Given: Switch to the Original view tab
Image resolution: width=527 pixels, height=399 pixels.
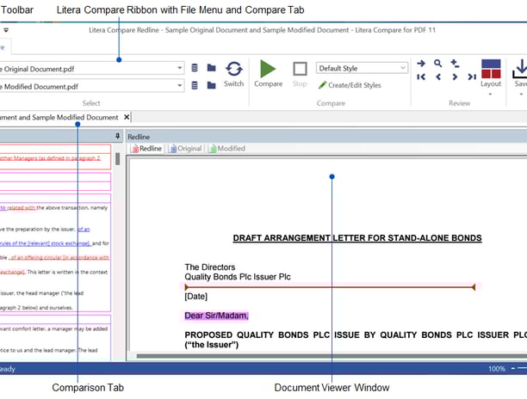Looking at the screenshot, I should click(x=185, y=148).
